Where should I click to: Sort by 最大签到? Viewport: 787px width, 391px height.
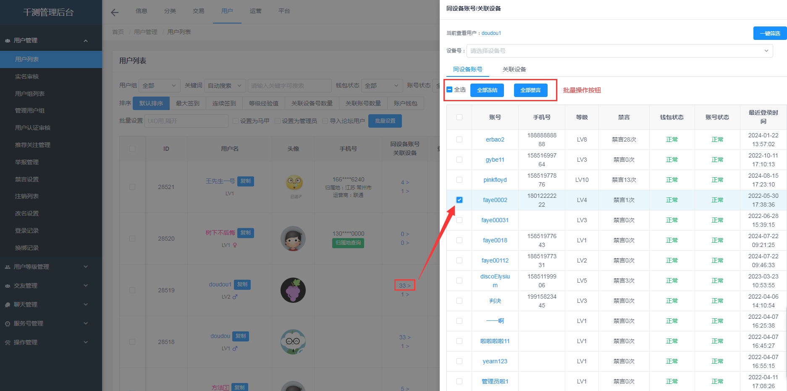[188, 103]
